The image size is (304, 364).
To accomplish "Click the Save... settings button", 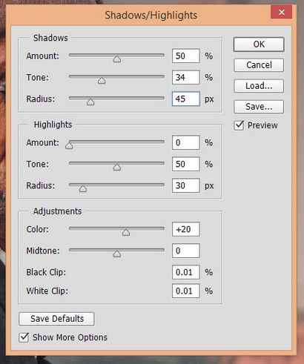I will 259,107.
